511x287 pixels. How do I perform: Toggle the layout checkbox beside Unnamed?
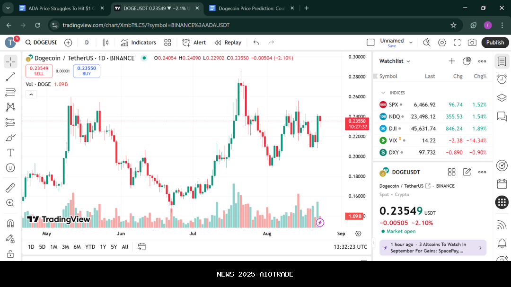[370, 43]
